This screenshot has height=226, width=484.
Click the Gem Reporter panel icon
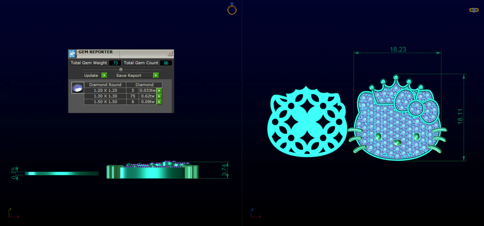point(72,54)
